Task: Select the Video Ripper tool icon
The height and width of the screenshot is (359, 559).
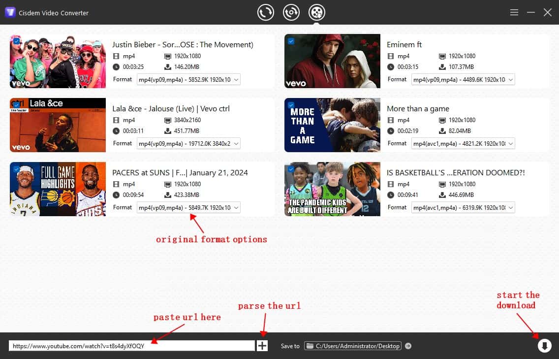Action: [291, 12]
